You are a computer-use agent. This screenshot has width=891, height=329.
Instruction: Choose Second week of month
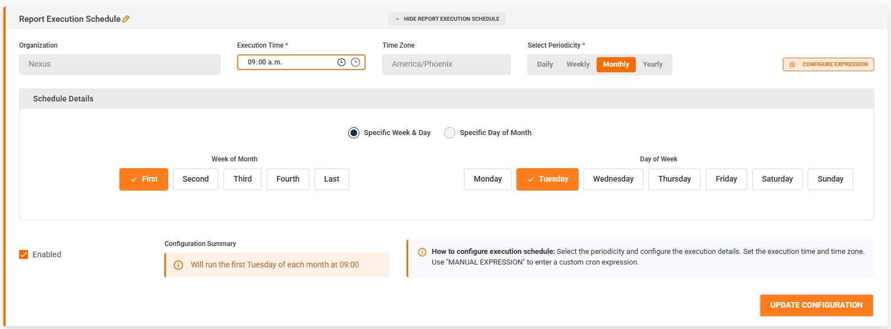pyautogui.click(x=195, y=179)
